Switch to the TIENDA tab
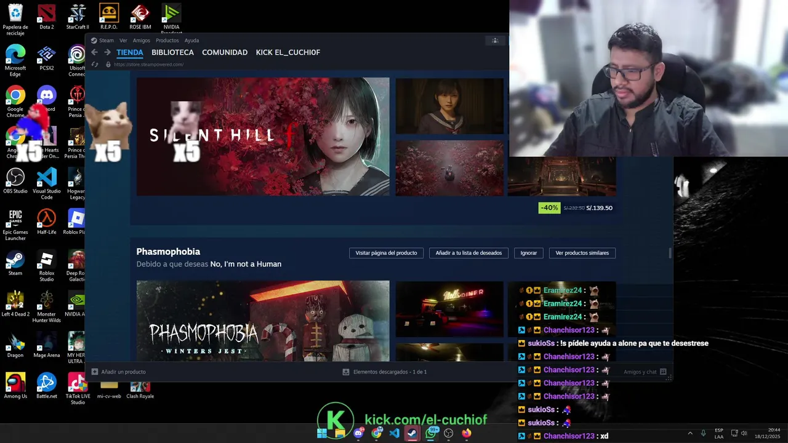This screenshot has width=788, height=443. pyautogui.click(x=130, y=52)
